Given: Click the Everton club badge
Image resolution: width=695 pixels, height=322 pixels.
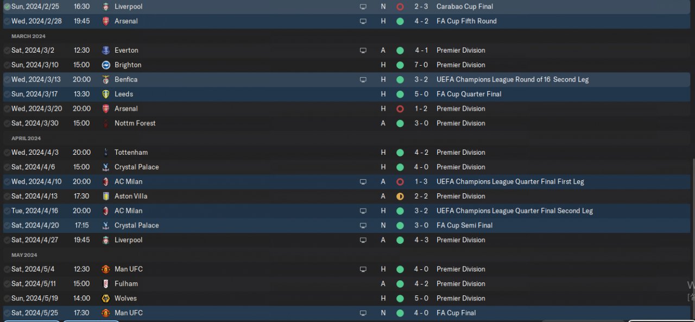Looking at the screenshot, I should [105, 50].
